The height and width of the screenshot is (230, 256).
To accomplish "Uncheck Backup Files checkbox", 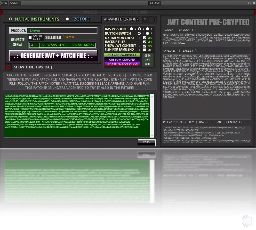I will (x=145, y=42).
